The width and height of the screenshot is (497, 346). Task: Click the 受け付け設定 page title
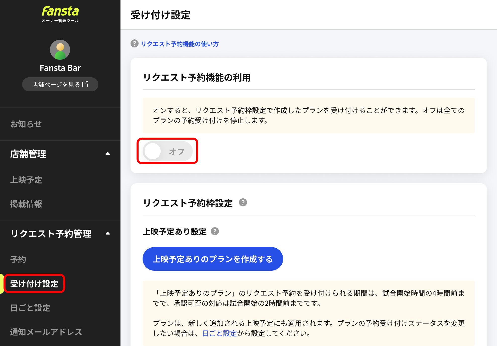[x=161, y=15]
